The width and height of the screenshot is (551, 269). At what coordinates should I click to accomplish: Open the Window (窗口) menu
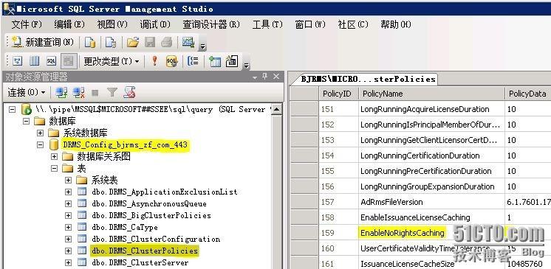click(310, 24)
